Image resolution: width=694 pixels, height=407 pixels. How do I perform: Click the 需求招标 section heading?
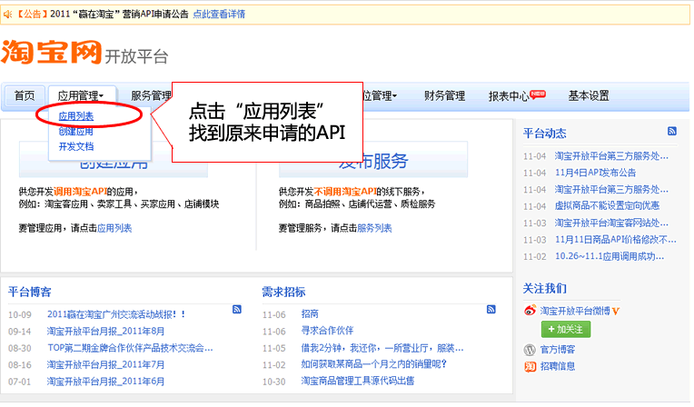point(283,292)
